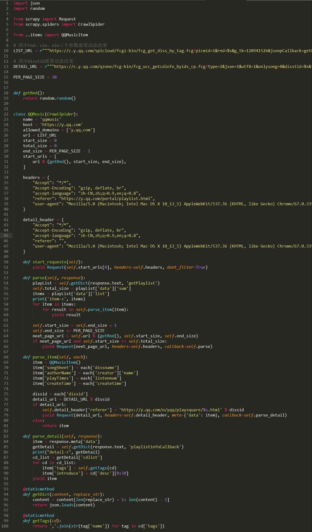Click gutter line number 100
The height and width of the screenshot is (532, 312).
point(5,526)
